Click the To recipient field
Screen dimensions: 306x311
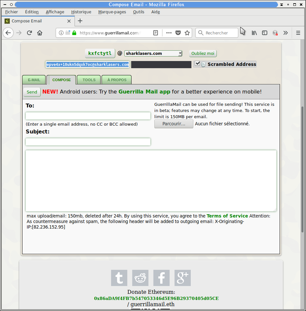tap(88, 116)
